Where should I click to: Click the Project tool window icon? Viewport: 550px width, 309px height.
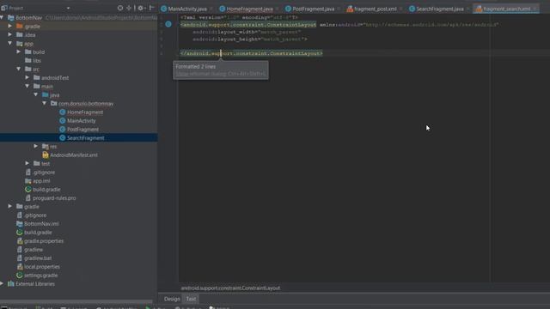click(x=4, y=8)
